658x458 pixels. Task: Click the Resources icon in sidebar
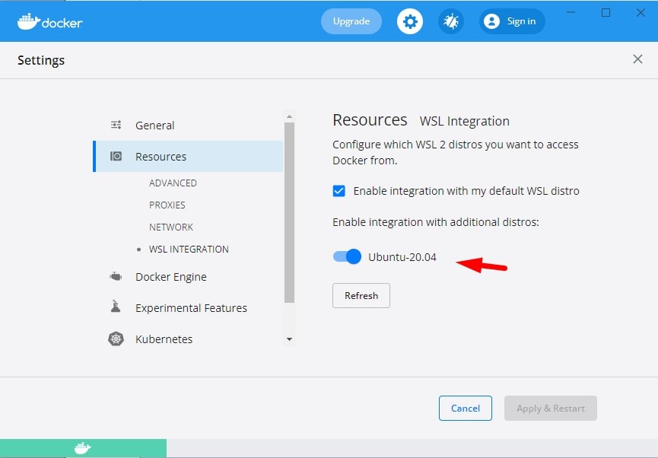tap(116, 156)
